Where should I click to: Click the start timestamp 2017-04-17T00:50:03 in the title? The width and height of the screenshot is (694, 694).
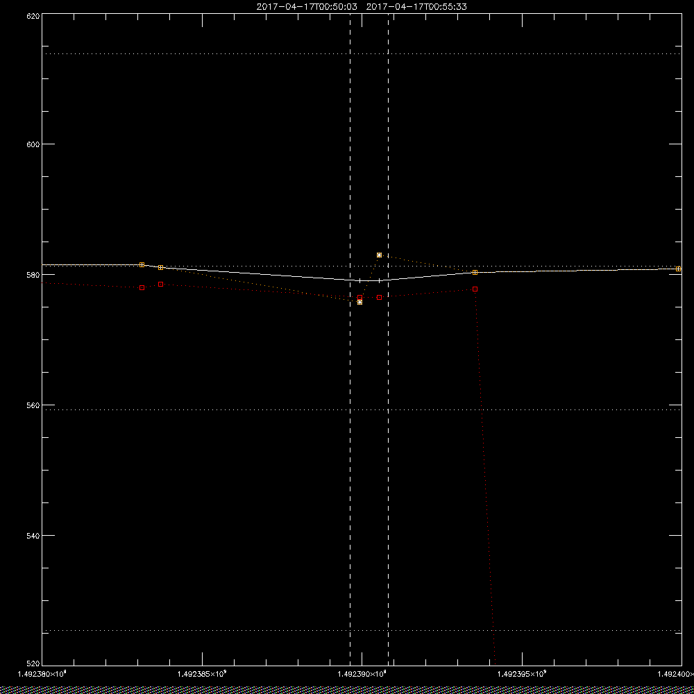coord(307,7)
